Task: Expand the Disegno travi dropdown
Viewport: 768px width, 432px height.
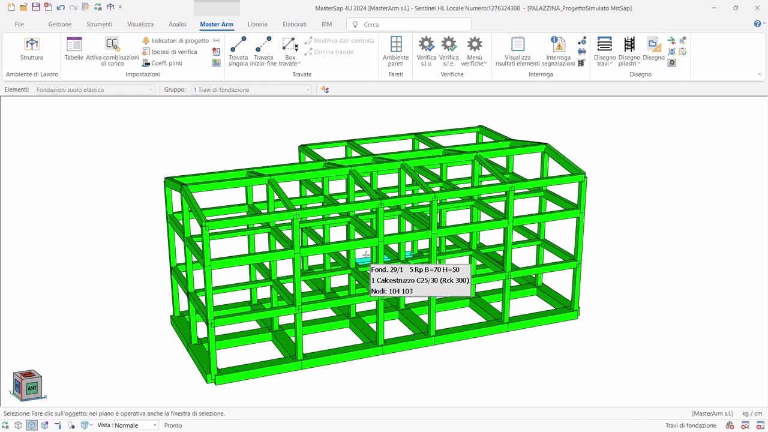Action: click(605, 52)
